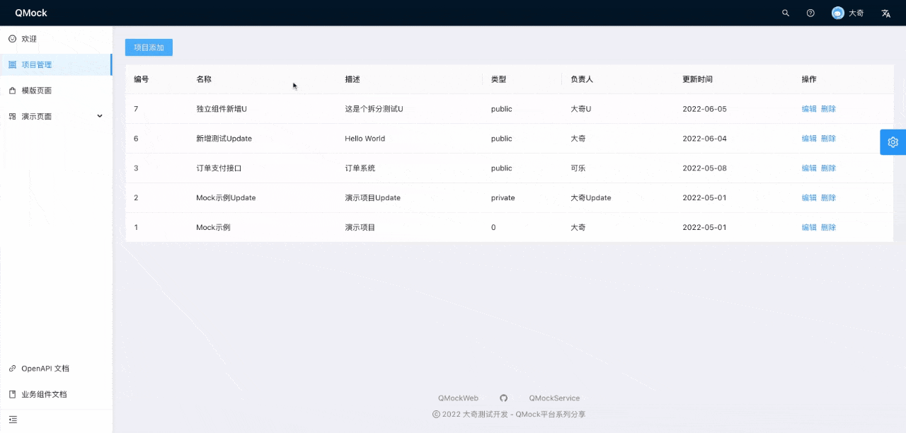
Task: Click the 项目添加 button
Action: click(148, 47)
